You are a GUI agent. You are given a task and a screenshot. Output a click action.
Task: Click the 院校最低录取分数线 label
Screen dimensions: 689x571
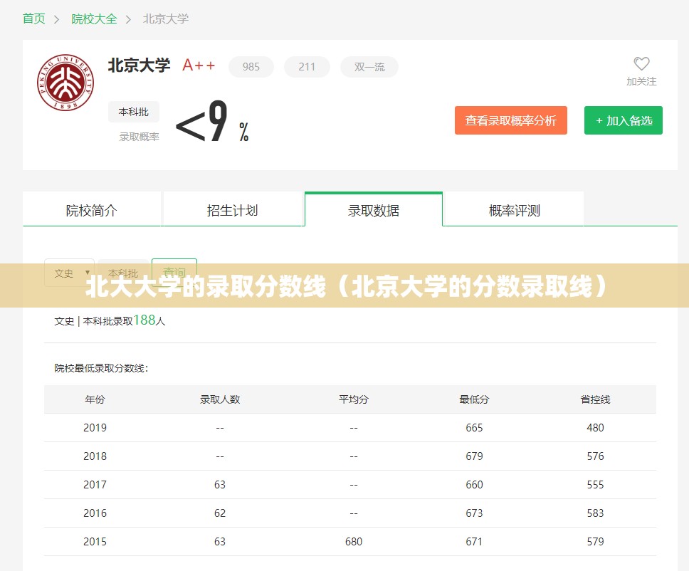click(101, 368)
